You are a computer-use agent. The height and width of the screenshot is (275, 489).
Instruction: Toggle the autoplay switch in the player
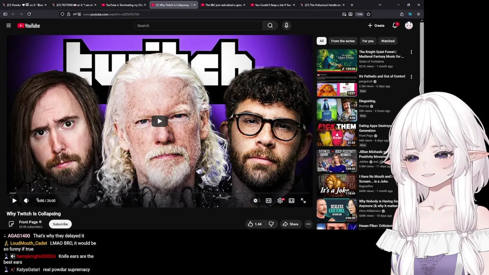pos(256,201)
